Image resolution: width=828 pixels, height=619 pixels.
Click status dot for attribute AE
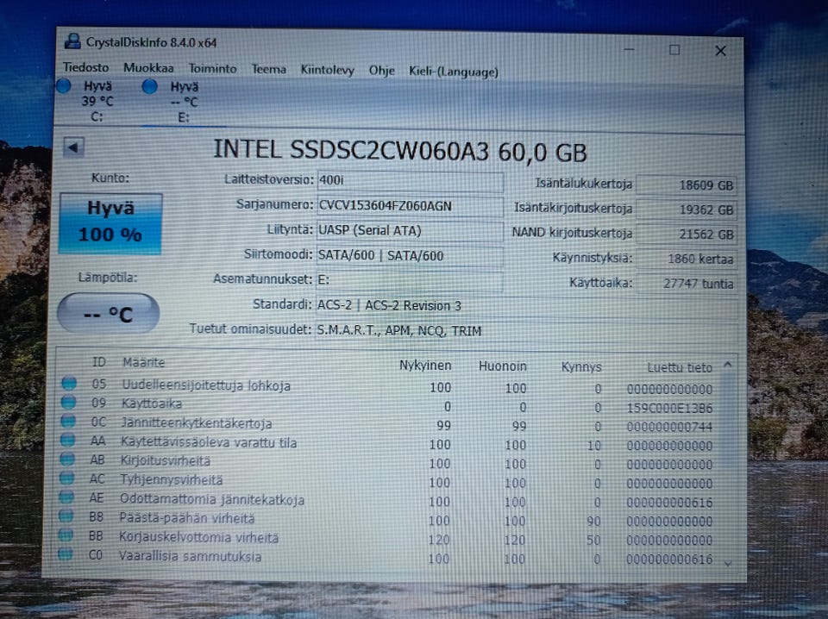click(x=66, y=497)
